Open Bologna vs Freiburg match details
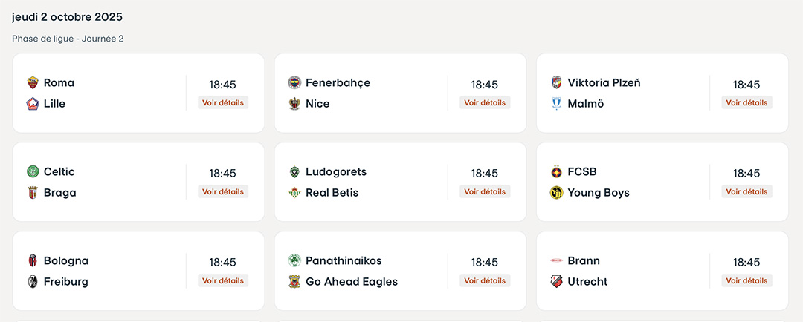Viewport: 803px width, 322px height. pyautogui.click(x=223, y=281)
